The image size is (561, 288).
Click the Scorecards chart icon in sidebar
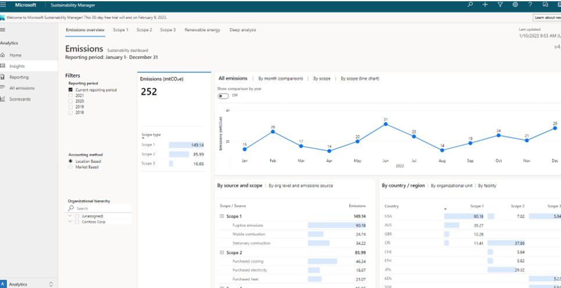pyautogui.click(x=3, y=99)
